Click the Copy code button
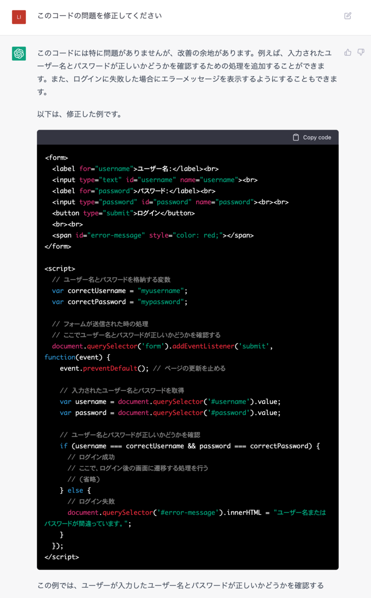 tap(312, 138)
